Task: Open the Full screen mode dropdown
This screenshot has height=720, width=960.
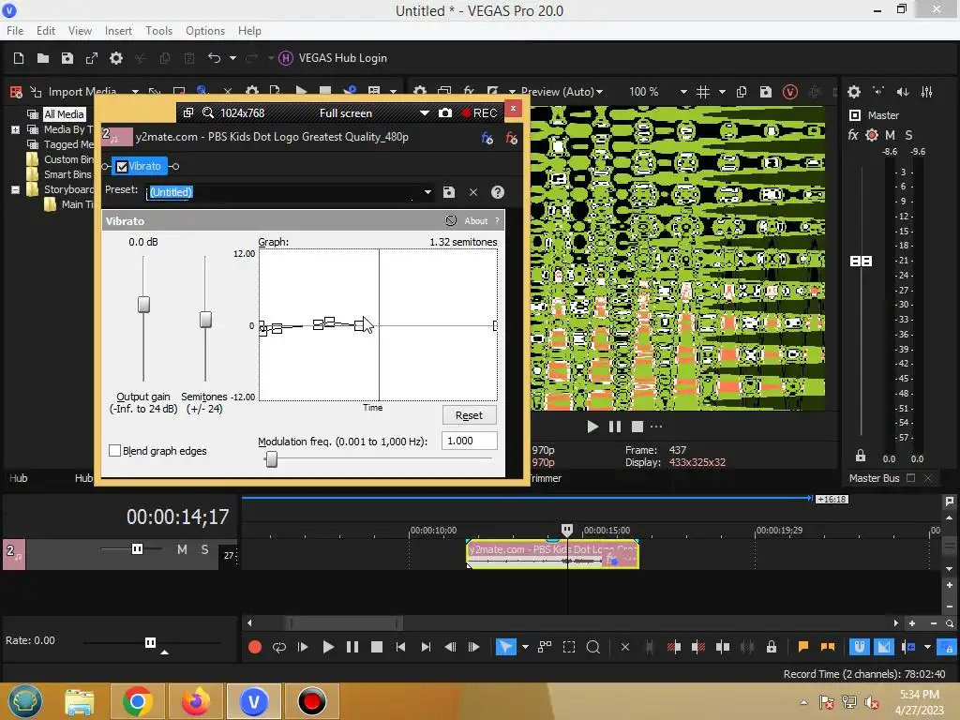Action: [424, 113]
